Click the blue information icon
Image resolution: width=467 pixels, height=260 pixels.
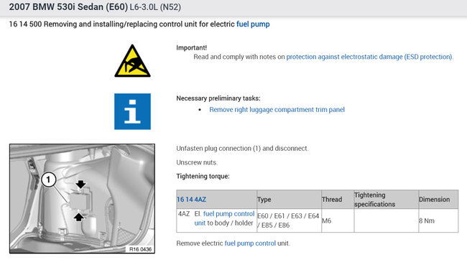(x=132, y=111)
